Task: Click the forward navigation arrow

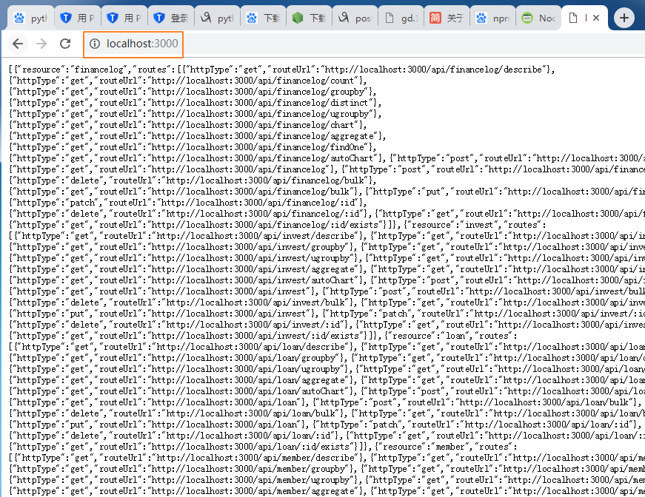Action: pyautogui.click(x=41, y=44)
